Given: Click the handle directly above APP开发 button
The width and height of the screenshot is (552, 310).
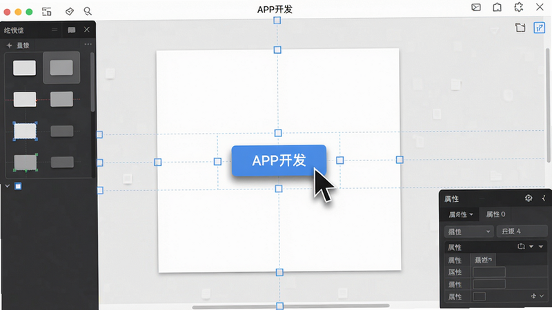Looking at the screenshot, I should 278,133.
